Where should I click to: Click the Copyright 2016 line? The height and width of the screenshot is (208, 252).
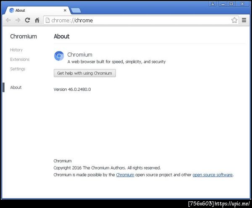tap(107, 168)
